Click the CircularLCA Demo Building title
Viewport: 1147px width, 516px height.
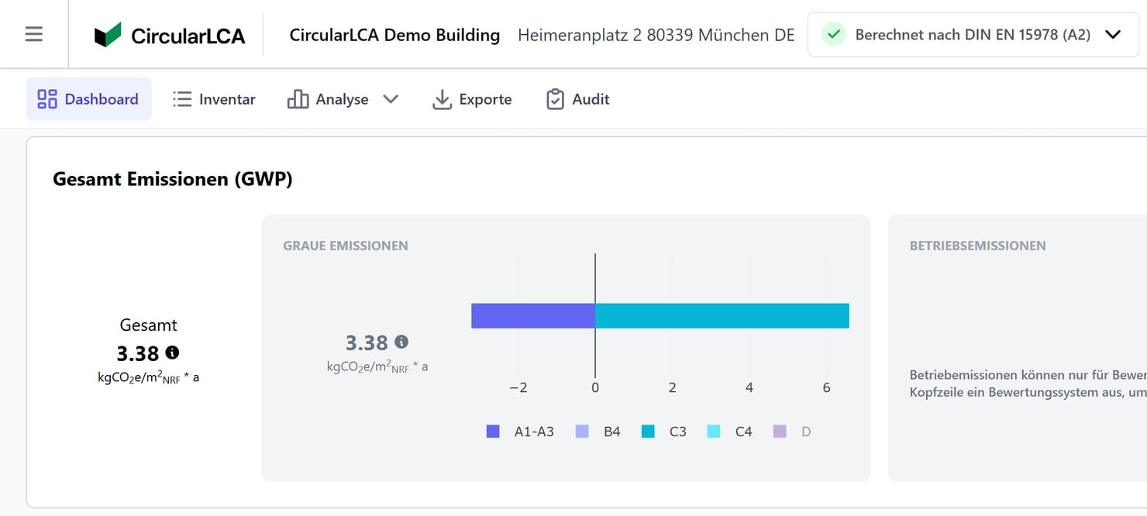[x=394, y=35]
